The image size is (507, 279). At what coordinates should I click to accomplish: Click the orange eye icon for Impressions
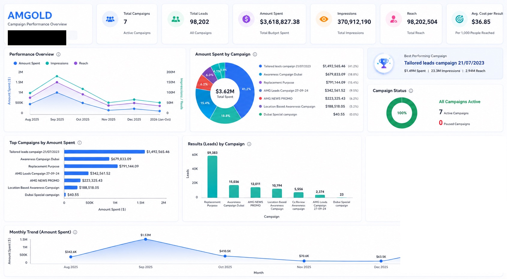tap(324, 19)
